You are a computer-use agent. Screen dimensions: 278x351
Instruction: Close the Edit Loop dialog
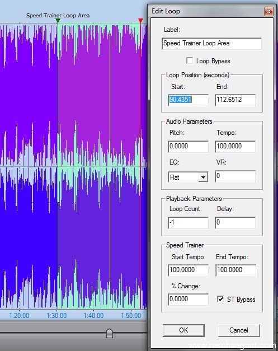click(268, 11)
